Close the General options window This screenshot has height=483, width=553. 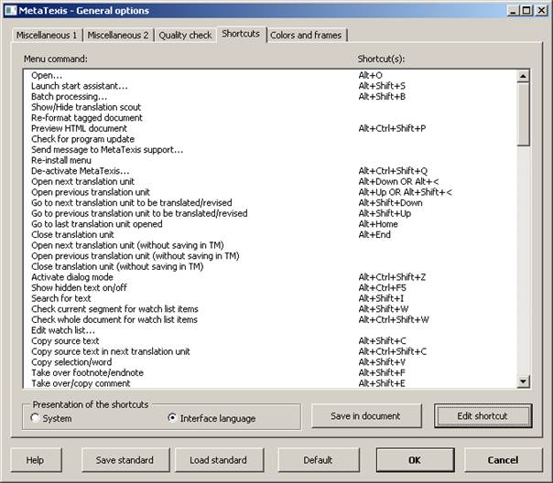pos(541,11)
